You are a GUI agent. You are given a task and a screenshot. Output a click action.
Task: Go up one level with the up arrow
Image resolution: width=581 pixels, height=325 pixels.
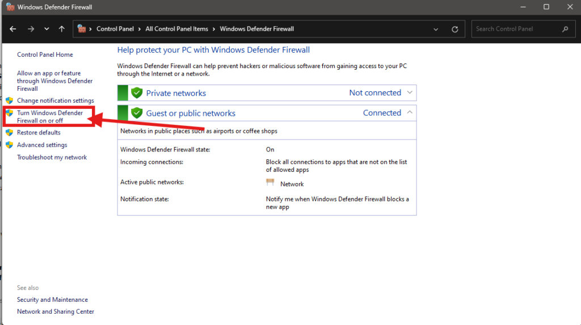pos(61,29)
